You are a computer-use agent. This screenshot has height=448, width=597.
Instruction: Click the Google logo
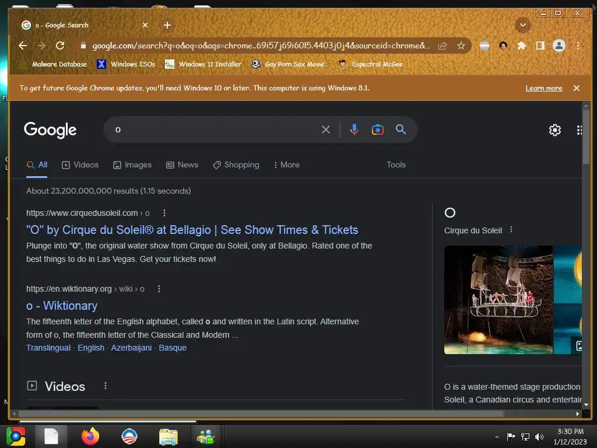click(x=50, y=130)
